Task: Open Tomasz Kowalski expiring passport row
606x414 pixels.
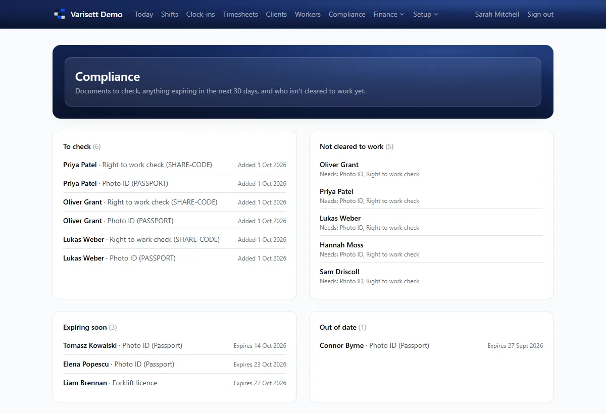Action: (x=175, y=345)
